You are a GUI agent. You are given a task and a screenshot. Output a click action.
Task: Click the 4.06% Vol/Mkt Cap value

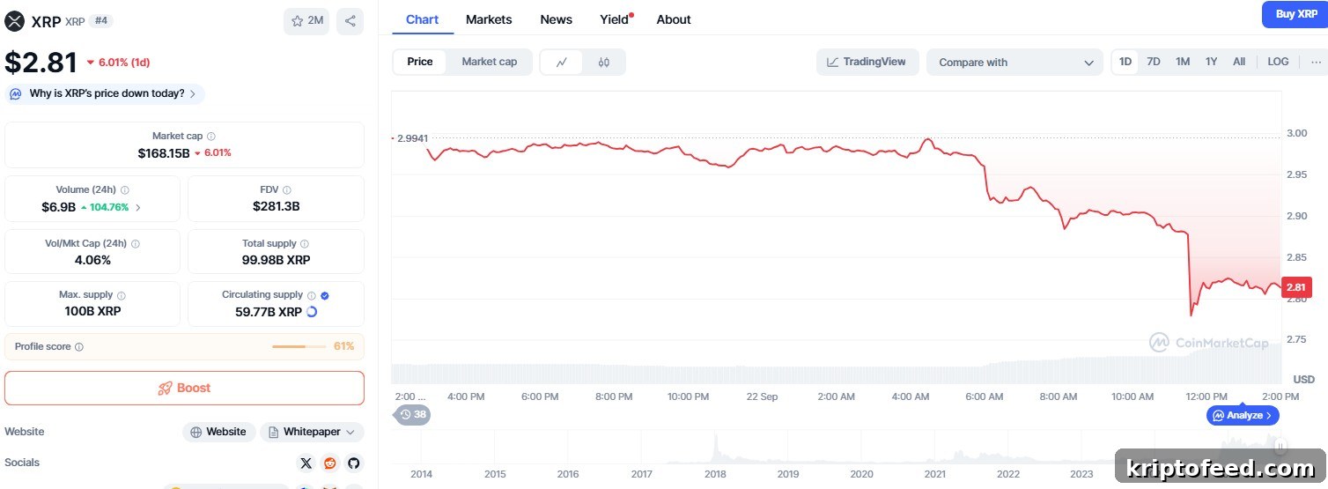point(92,260)
